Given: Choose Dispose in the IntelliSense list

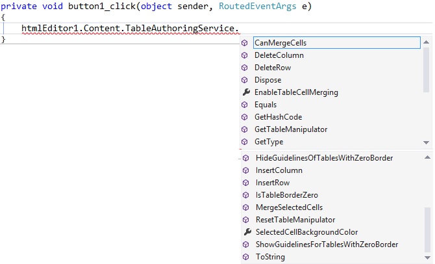Looking at the screenshot, I should [267, 80].
